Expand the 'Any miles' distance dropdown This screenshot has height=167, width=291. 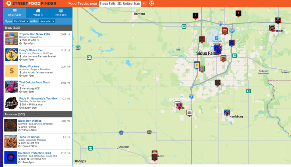click(47, 21)
